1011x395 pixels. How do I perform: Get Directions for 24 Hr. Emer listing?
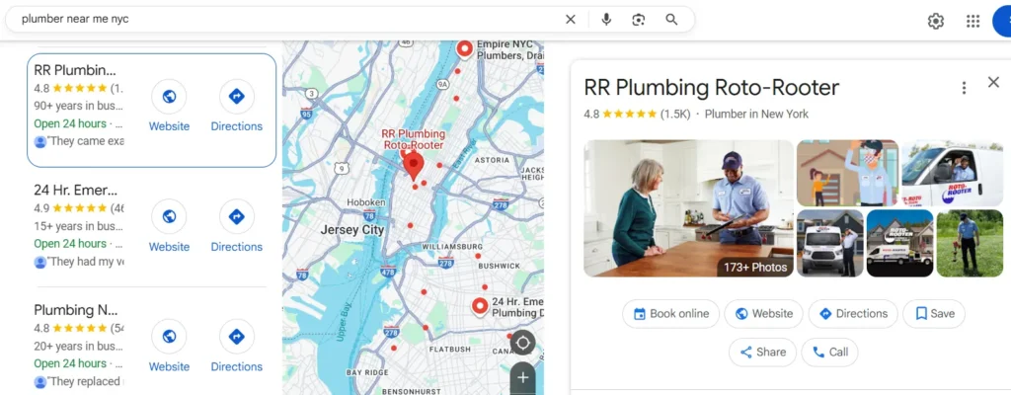pos(237,226)
